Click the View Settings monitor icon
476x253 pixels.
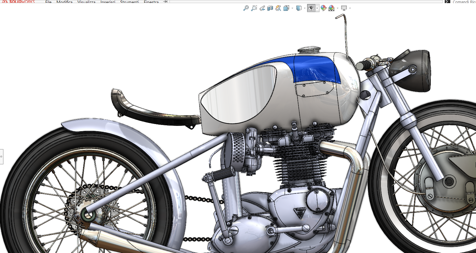tap(344, 8)
